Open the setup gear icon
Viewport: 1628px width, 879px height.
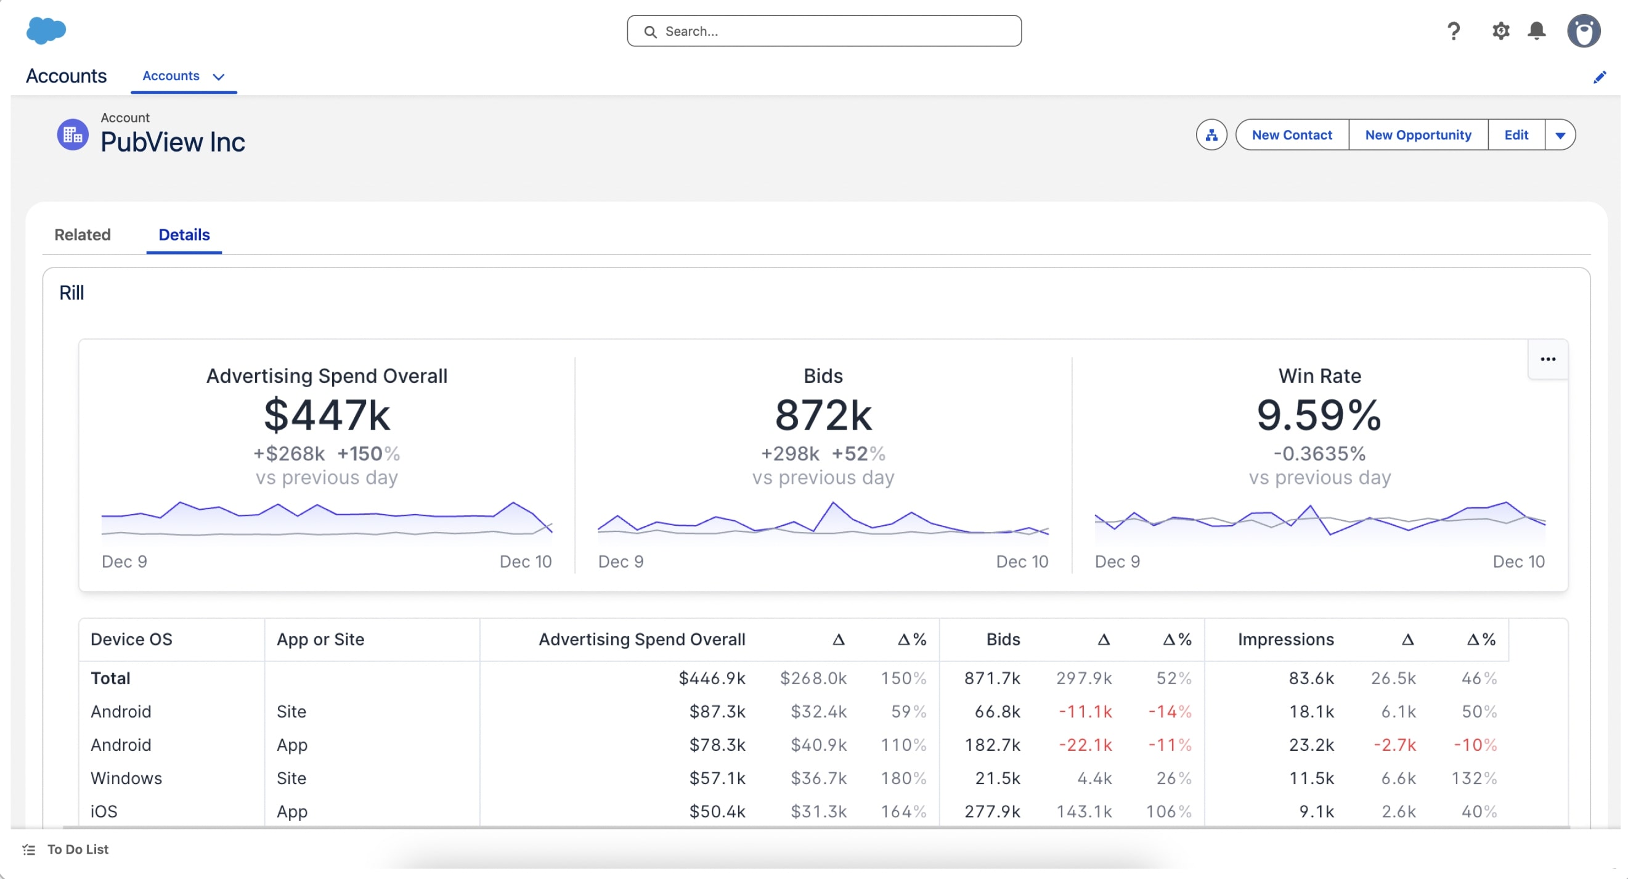(1500, 31)
